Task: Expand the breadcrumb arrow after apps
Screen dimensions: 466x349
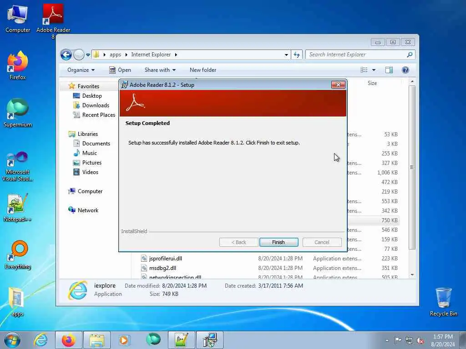Action: [127, 55]
